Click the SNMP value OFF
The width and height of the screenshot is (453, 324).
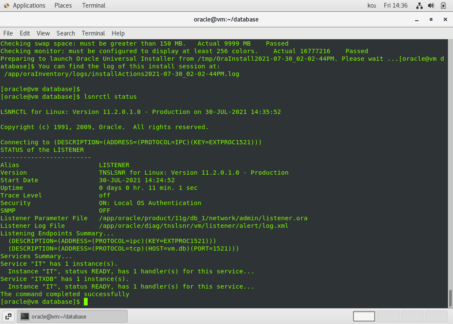tap(105, 211)
